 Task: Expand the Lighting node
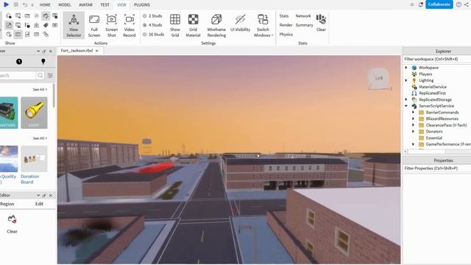coord(406,80)
